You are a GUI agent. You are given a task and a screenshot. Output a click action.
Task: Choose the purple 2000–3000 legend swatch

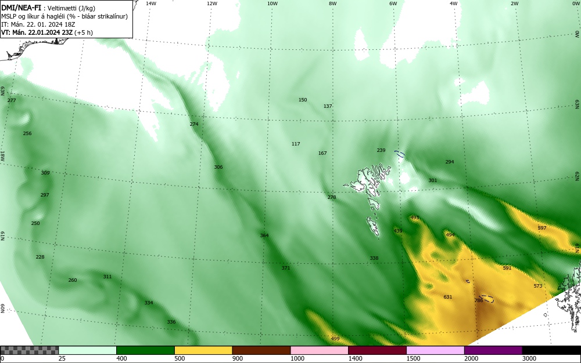493,350
